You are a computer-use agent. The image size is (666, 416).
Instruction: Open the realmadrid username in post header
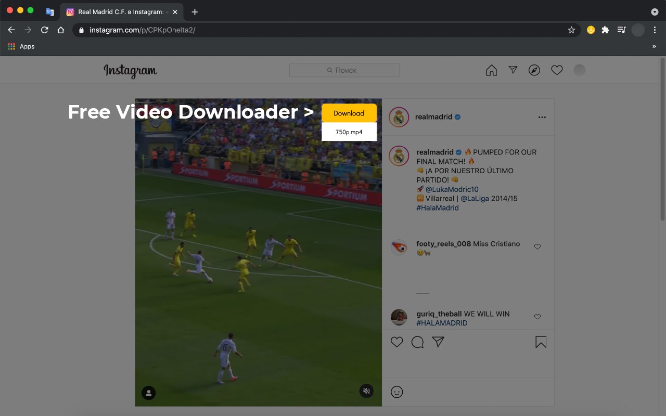click(433, 117)
